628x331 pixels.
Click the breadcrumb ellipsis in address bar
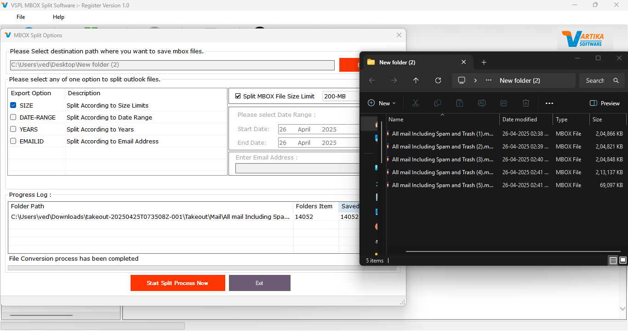[489, 80]
